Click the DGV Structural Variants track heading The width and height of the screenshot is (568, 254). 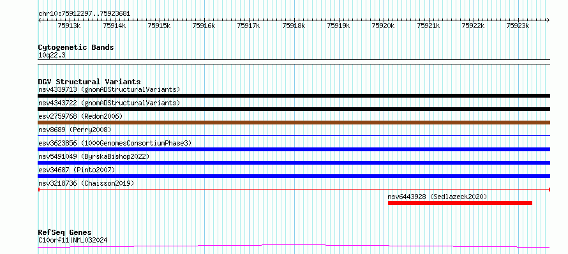pyautogui.click(x=89, y=82)
